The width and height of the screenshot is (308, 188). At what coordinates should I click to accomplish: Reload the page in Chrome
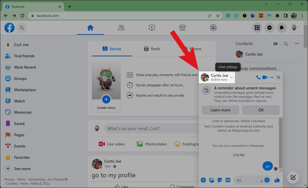[x=22, y=16]
